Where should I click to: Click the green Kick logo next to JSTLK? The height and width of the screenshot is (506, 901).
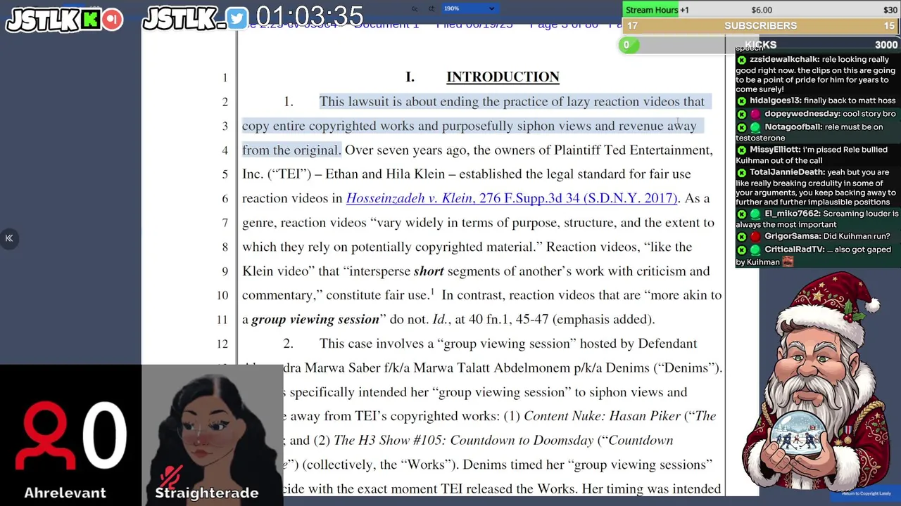[90, 19]
